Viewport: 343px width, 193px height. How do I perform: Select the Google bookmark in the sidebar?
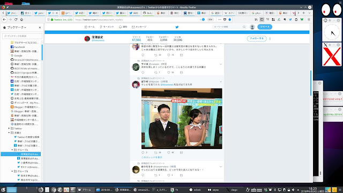18,56
